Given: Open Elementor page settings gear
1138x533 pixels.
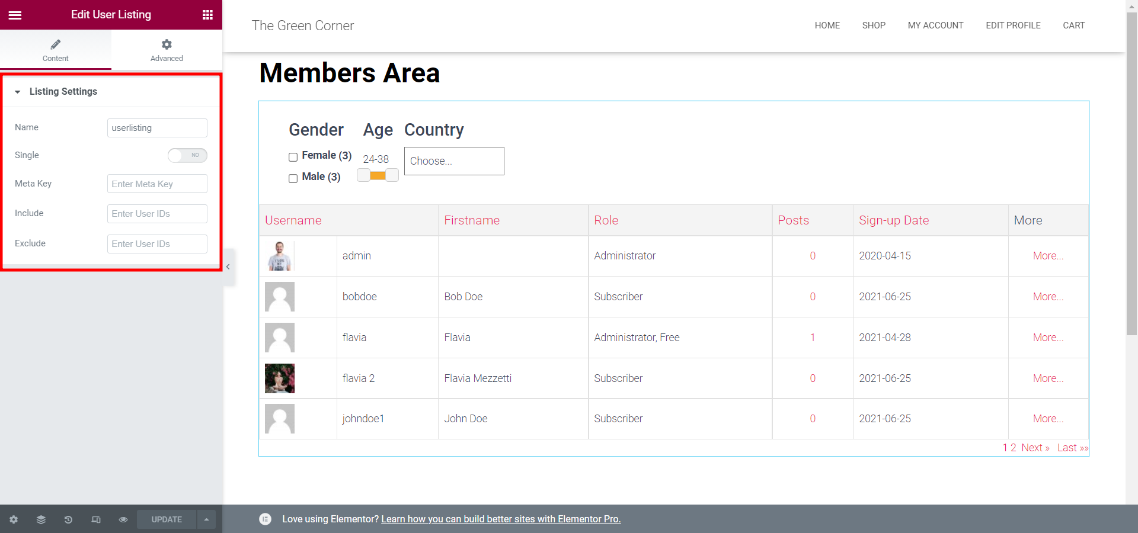Looking at the screenshot, I should [13, 519].
